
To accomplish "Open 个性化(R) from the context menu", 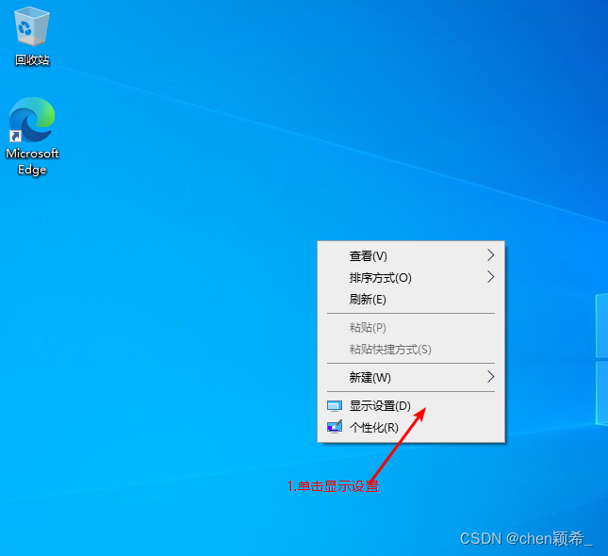I will click(411, 428).
